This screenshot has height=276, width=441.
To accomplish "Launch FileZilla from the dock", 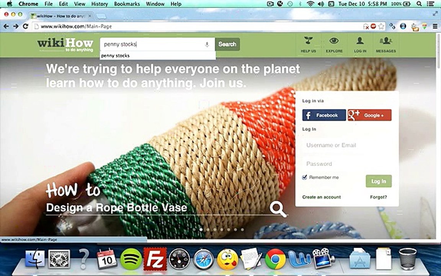I will (x=155, y=259).
